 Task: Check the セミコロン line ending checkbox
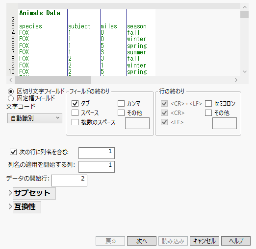tap(208, 103)
